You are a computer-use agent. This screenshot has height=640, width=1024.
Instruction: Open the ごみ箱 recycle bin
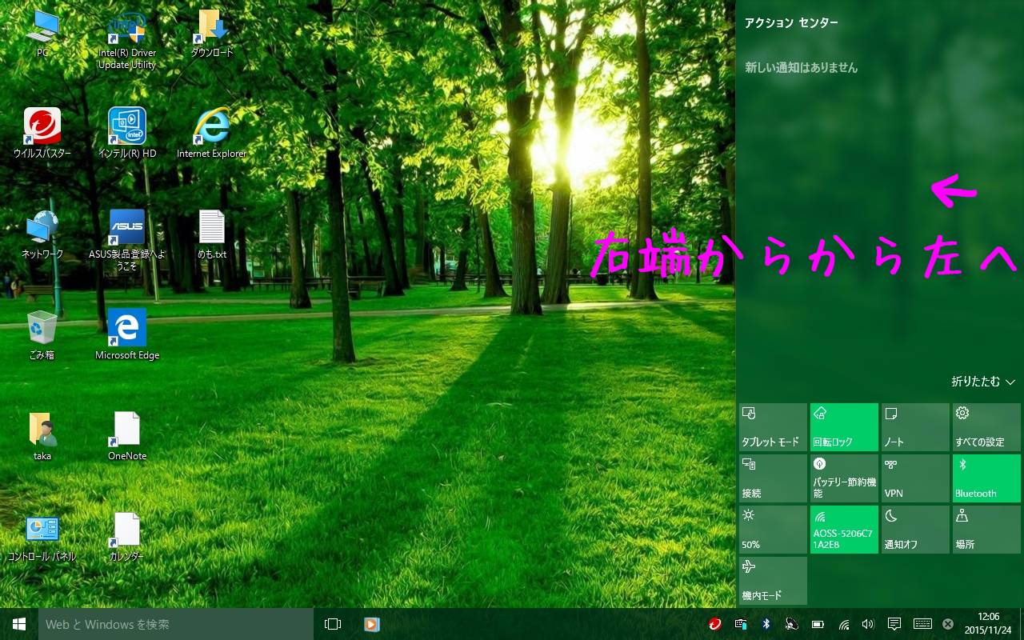42,334
